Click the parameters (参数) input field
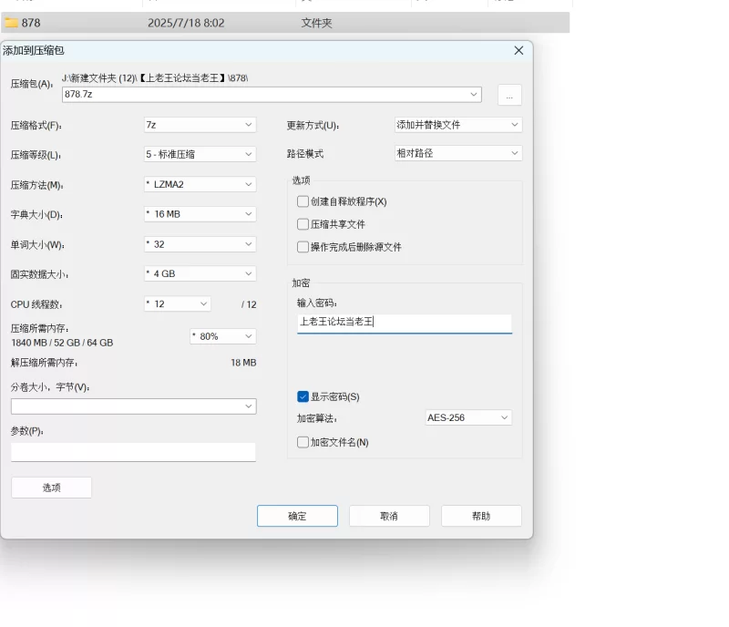This screenshot has height=627, width=729. (x=133, y=452)
